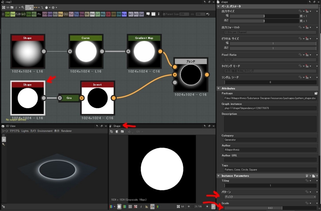This screenshot has width=321, height=211.
Task: Add an SVG node from the toolbar
Action: 45,14
